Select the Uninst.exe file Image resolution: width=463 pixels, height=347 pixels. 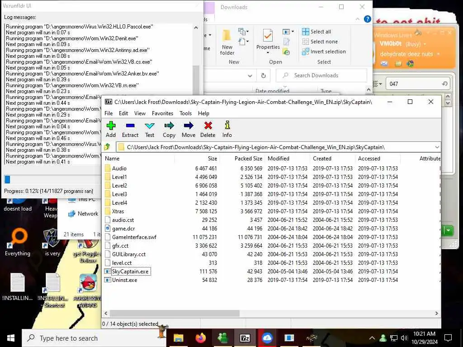coord(124,280)
